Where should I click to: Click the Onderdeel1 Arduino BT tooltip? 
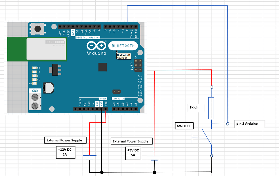[123, 57]
